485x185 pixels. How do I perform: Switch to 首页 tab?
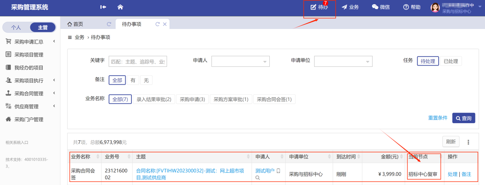[75, 24]
